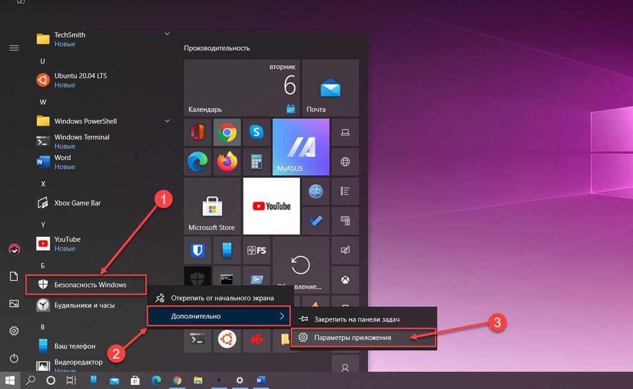Launch Xbox Game Bar from the app list
The width and height of the screenshot is (633, 389).
[77, 203]
